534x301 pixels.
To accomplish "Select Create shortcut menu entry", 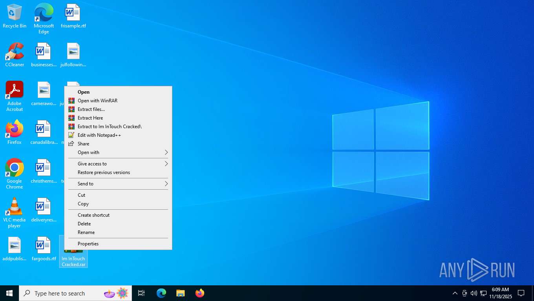I will 118,215.
